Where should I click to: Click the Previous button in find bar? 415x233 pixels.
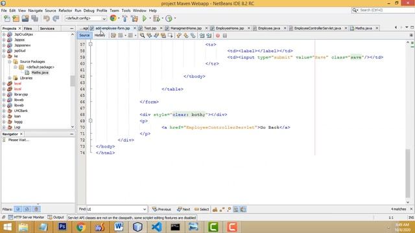coord(161,209)
